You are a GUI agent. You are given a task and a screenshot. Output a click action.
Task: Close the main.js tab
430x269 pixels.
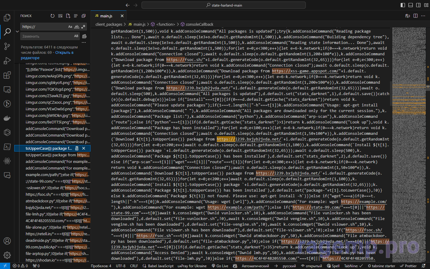click(x=122, y=16)
